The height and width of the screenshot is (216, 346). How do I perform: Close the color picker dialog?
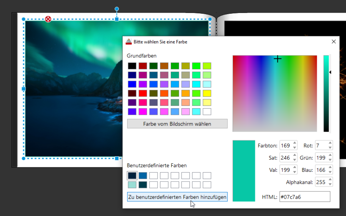click(333, 41)
